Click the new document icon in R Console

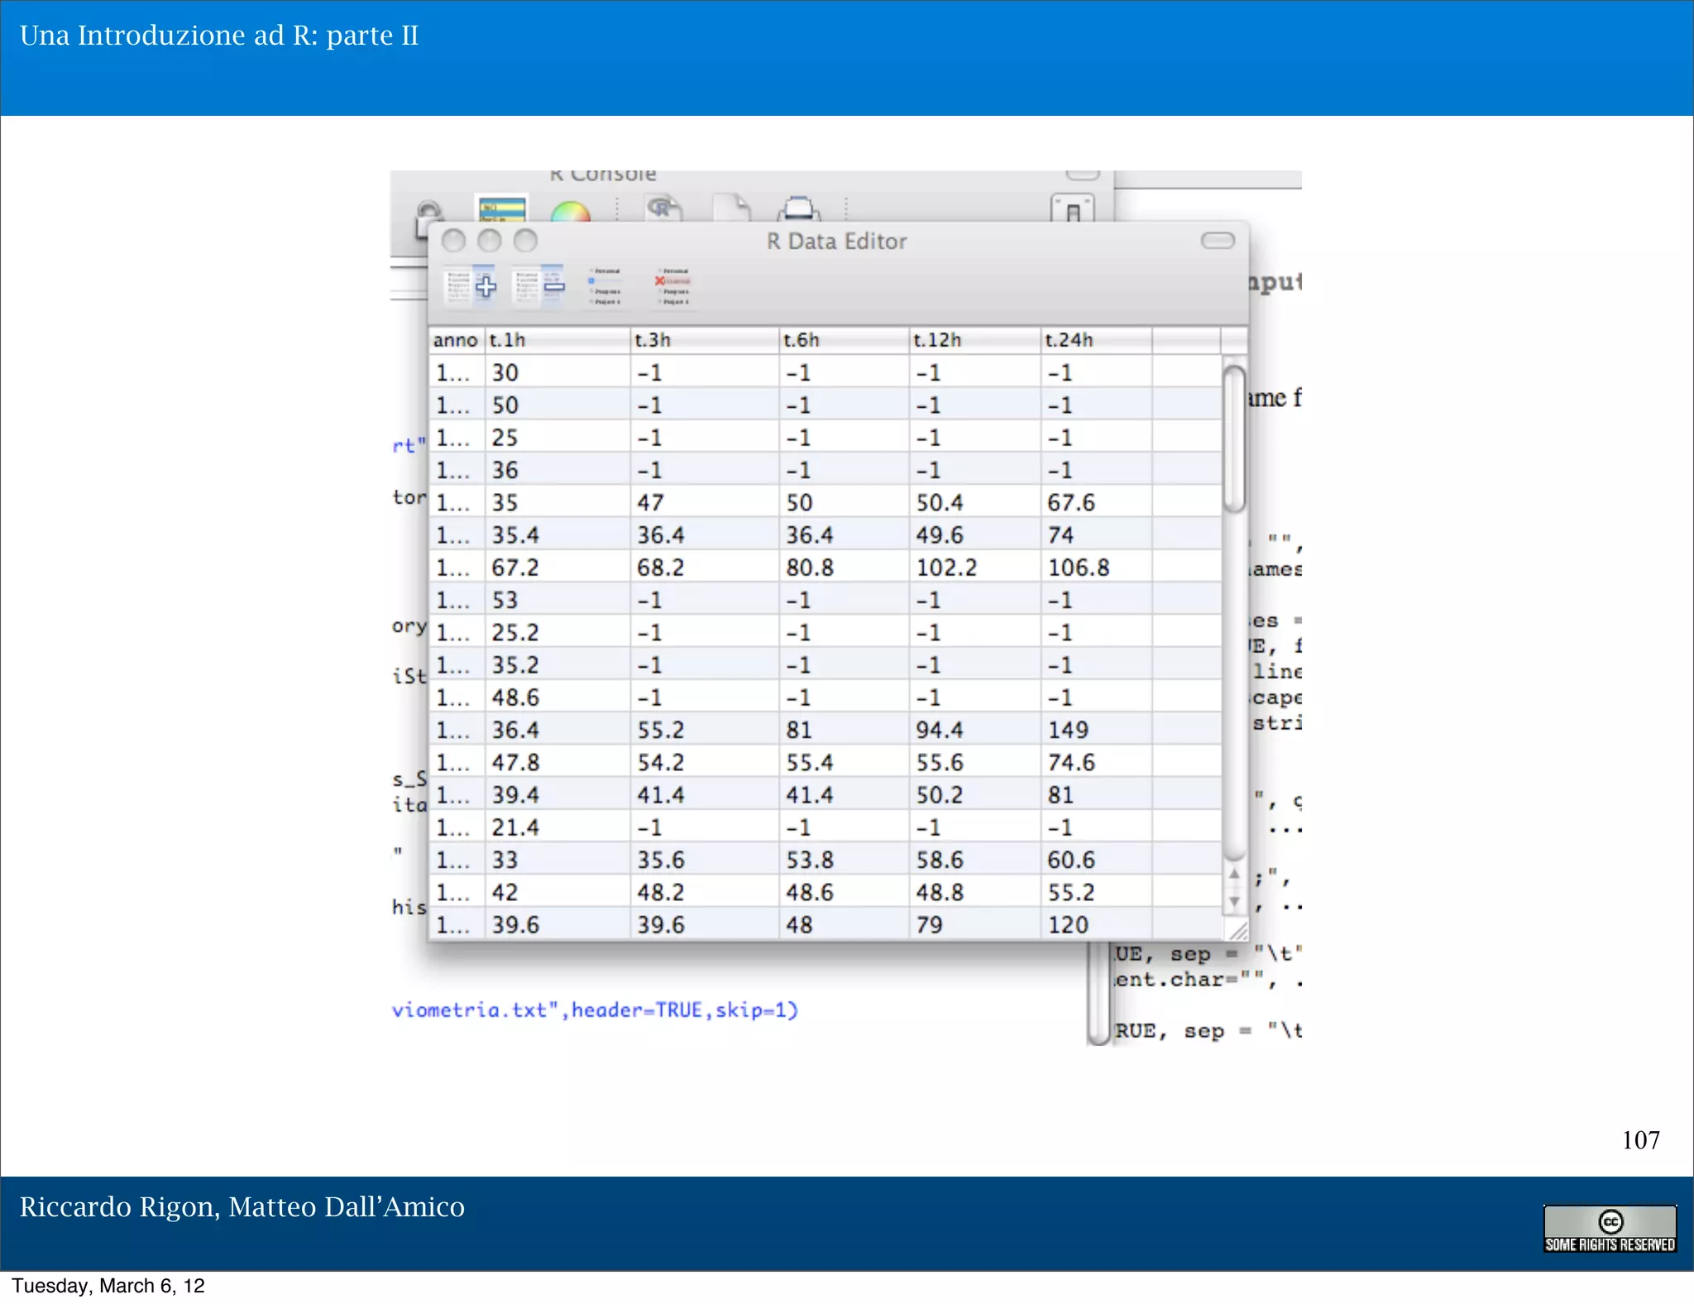point(732,209)
